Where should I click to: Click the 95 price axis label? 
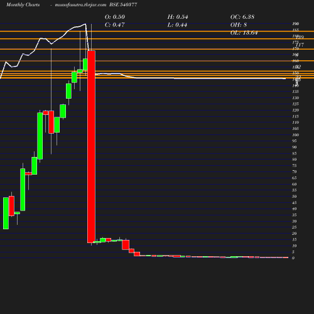pos(295,141)
